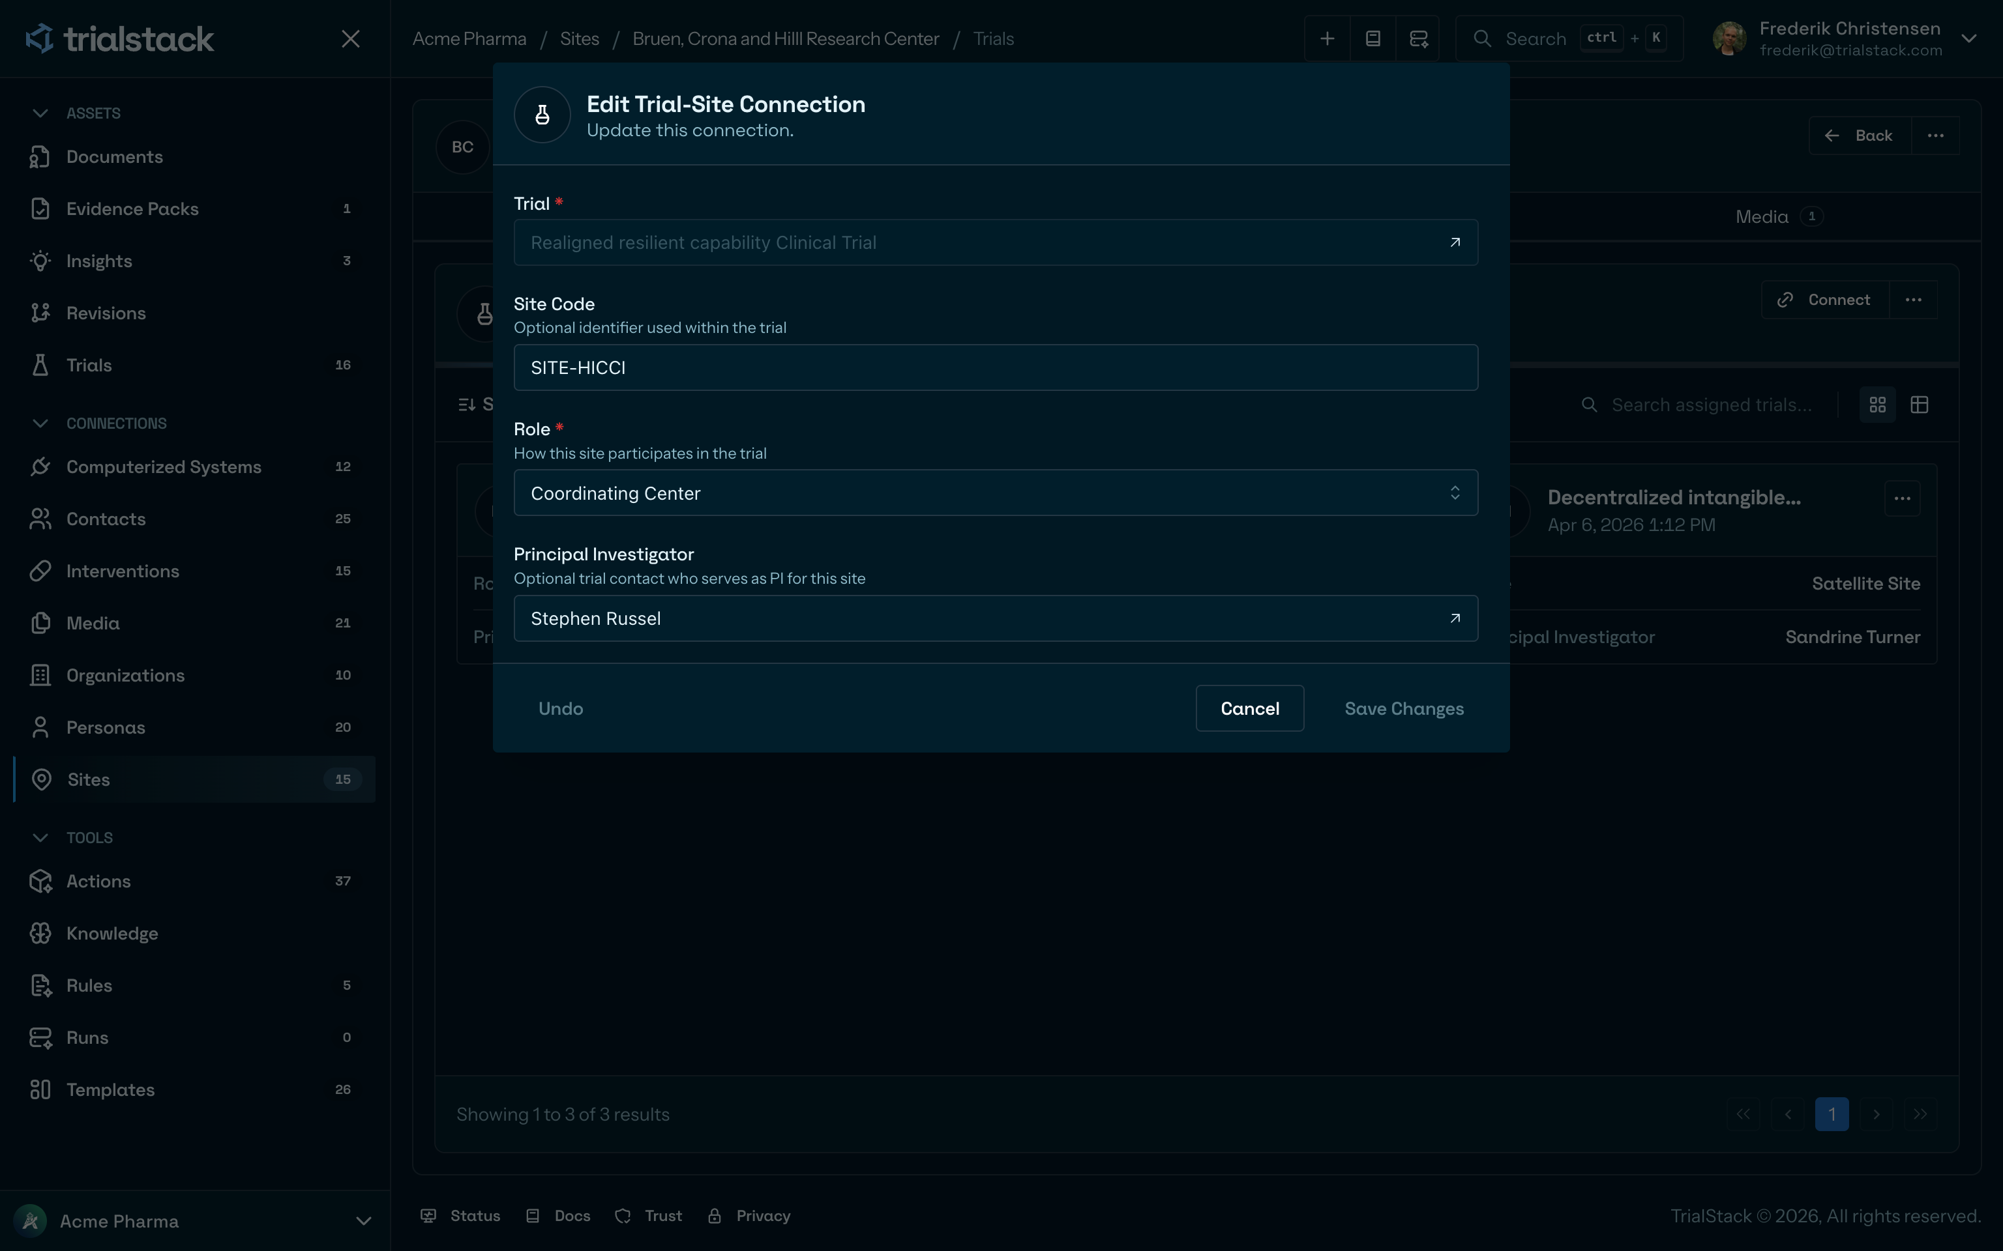
Task: Open the global Search box
Action: [1569, 39]
